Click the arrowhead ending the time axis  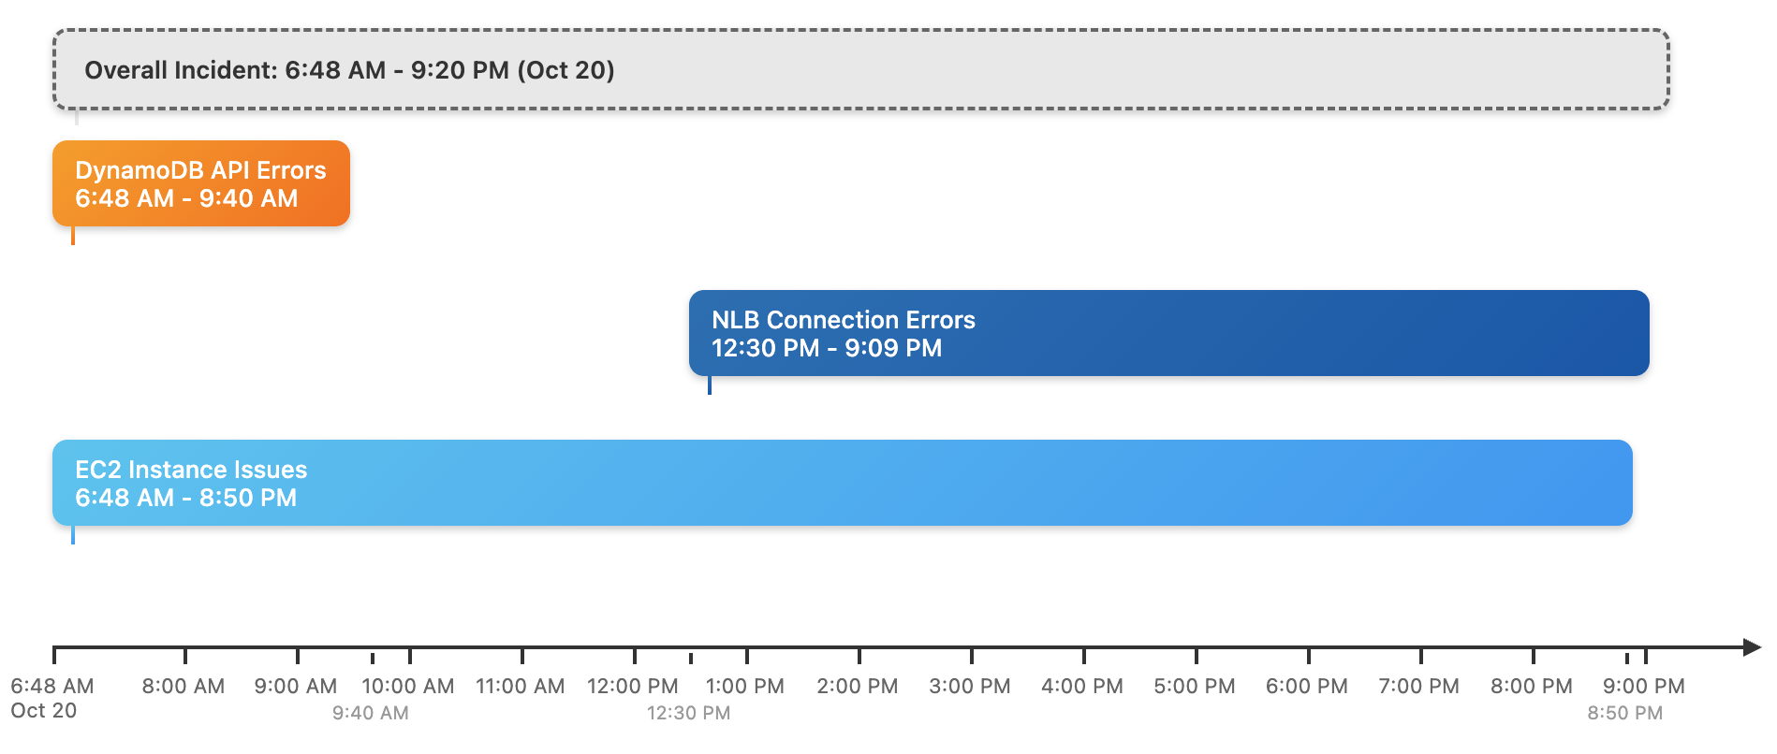1753,646
